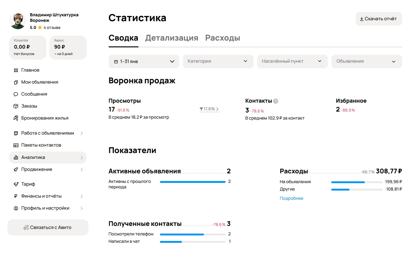The width and height of the screenshot is (415, 272).
Task: Click the Тариф diamond icon
Action: (16, 184)
